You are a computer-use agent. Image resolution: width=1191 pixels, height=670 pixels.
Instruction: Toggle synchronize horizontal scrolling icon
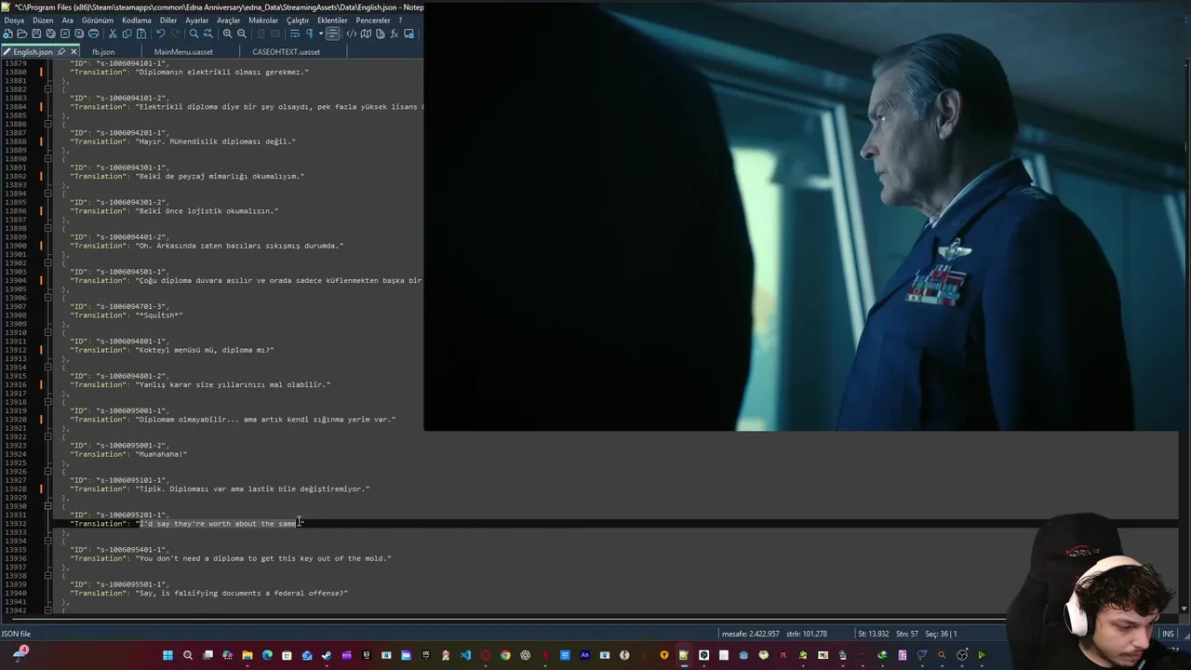275,33
